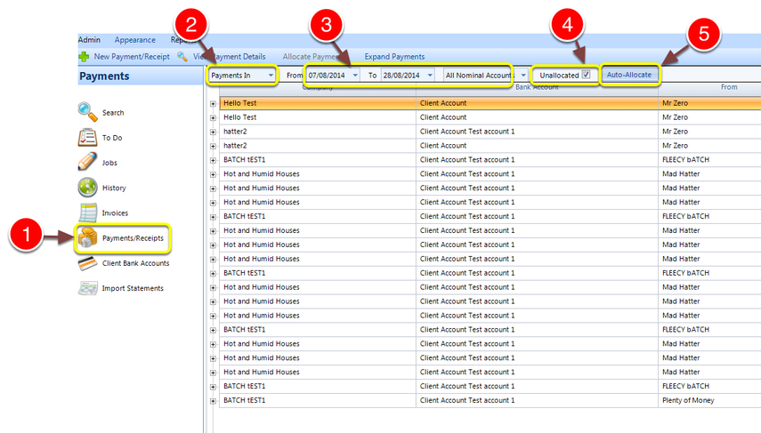Open the From date picker arrow

click(x=355, y=76)
